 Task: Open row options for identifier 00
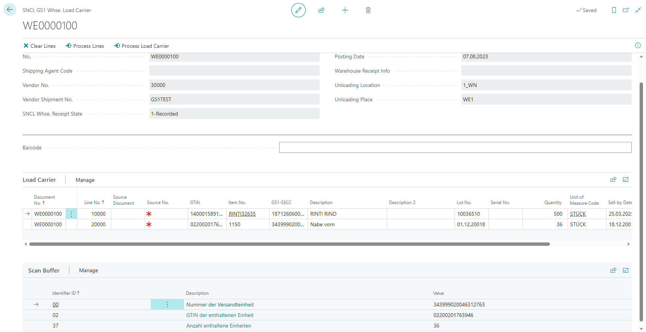click(167, 305)
